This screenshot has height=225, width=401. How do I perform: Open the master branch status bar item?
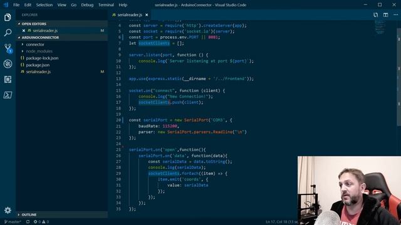[x=13, y=222]
